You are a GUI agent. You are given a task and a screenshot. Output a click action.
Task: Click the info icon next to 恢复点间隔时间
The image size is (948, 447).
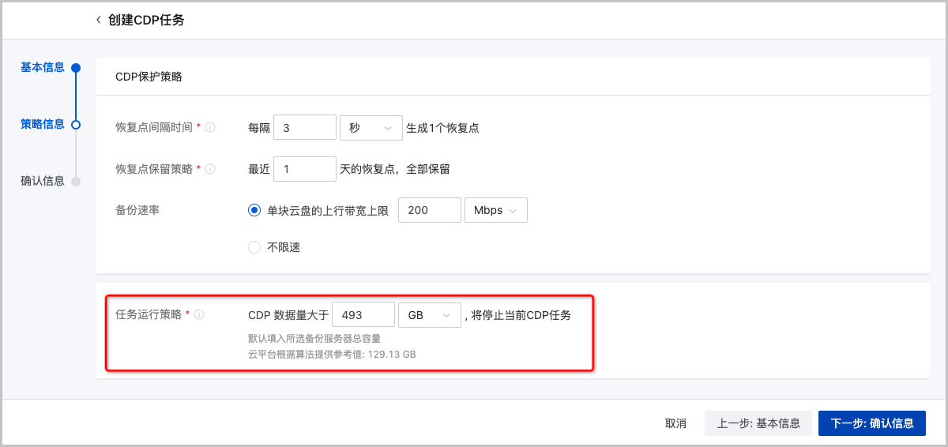(x=211, y=127)
